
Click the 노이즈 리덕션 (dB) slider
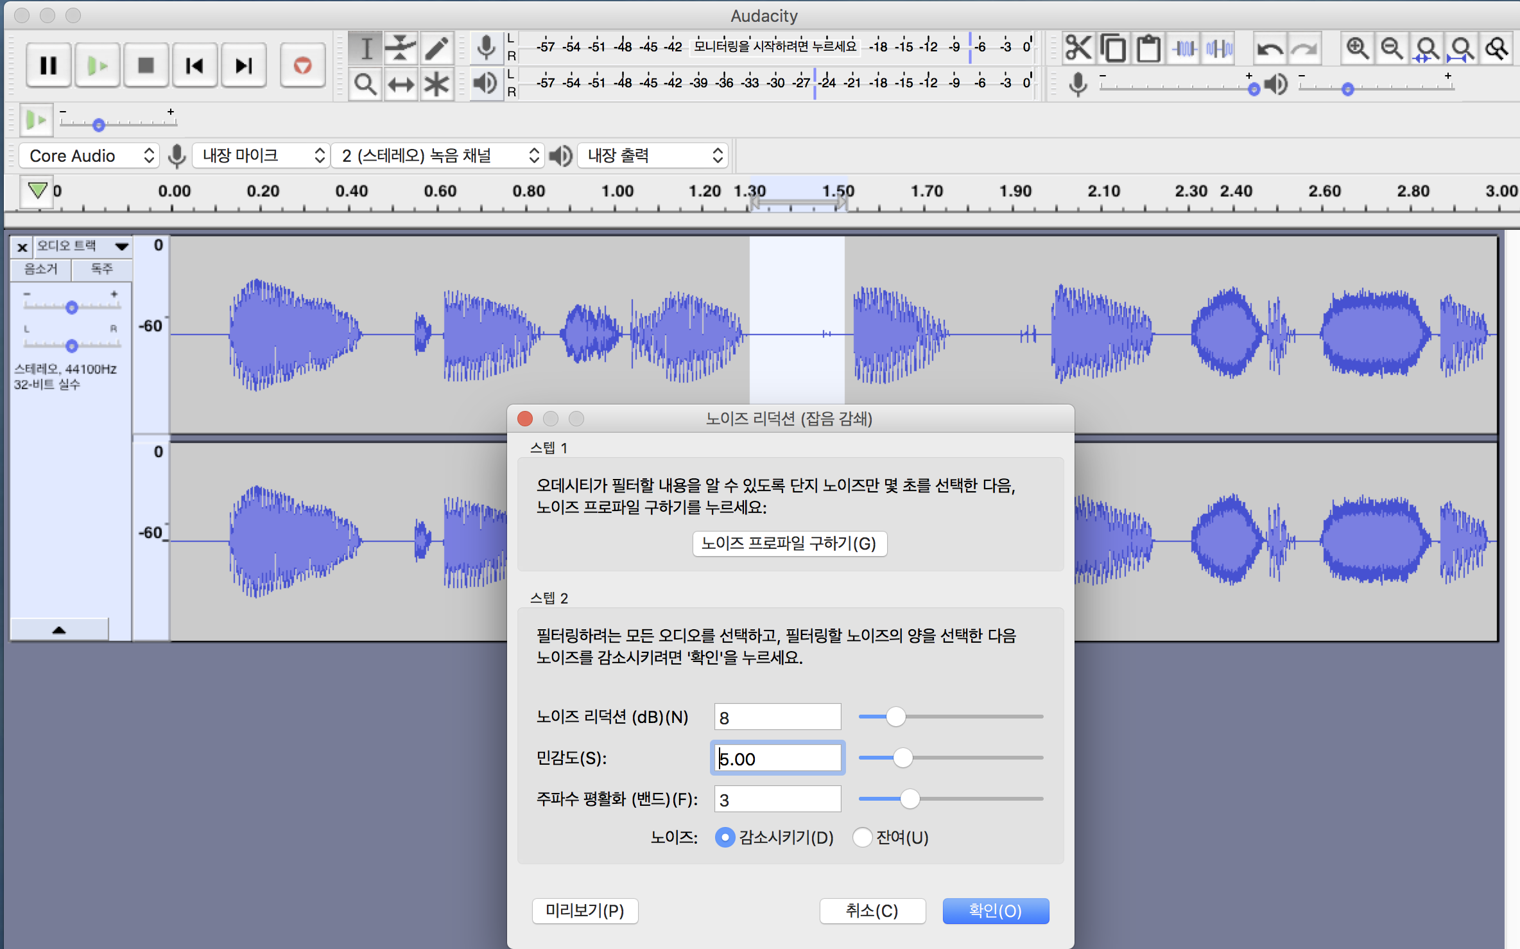pyautogui.click(x=950, y=717)
